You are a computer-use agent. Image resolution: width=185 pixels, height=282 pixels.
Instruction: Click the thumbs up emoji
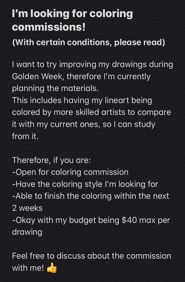click(52, 268)
